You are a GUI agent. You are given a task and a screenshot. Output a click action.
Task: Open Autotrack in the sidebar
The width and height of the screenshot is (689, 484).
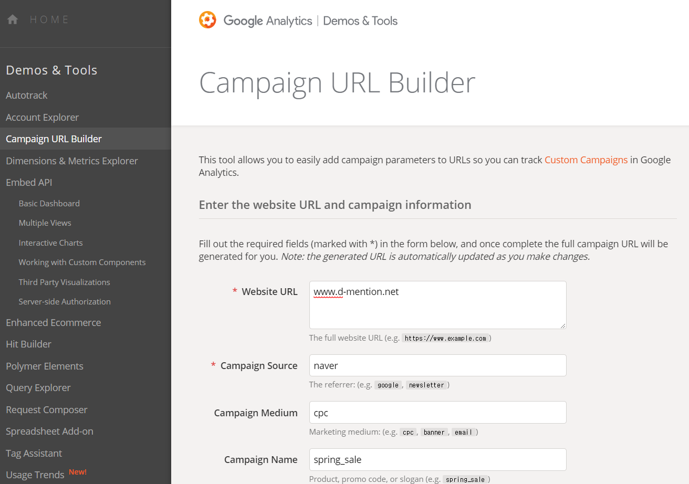27,95
